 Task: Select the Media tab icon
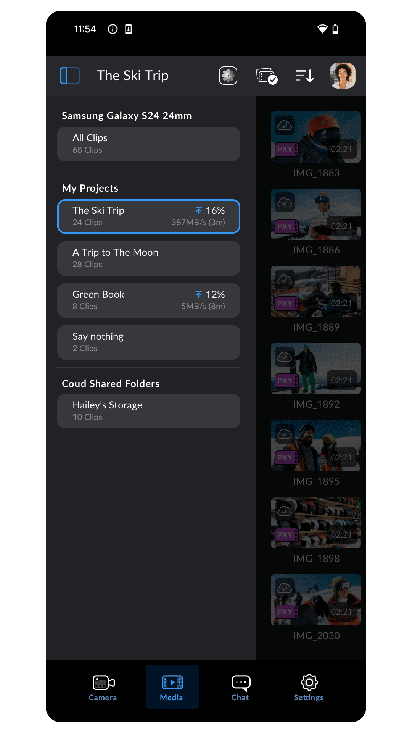[x=172, y=682]
